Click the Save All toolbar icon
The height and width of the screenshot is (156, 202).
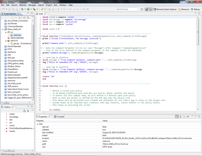tap(13, 9)
